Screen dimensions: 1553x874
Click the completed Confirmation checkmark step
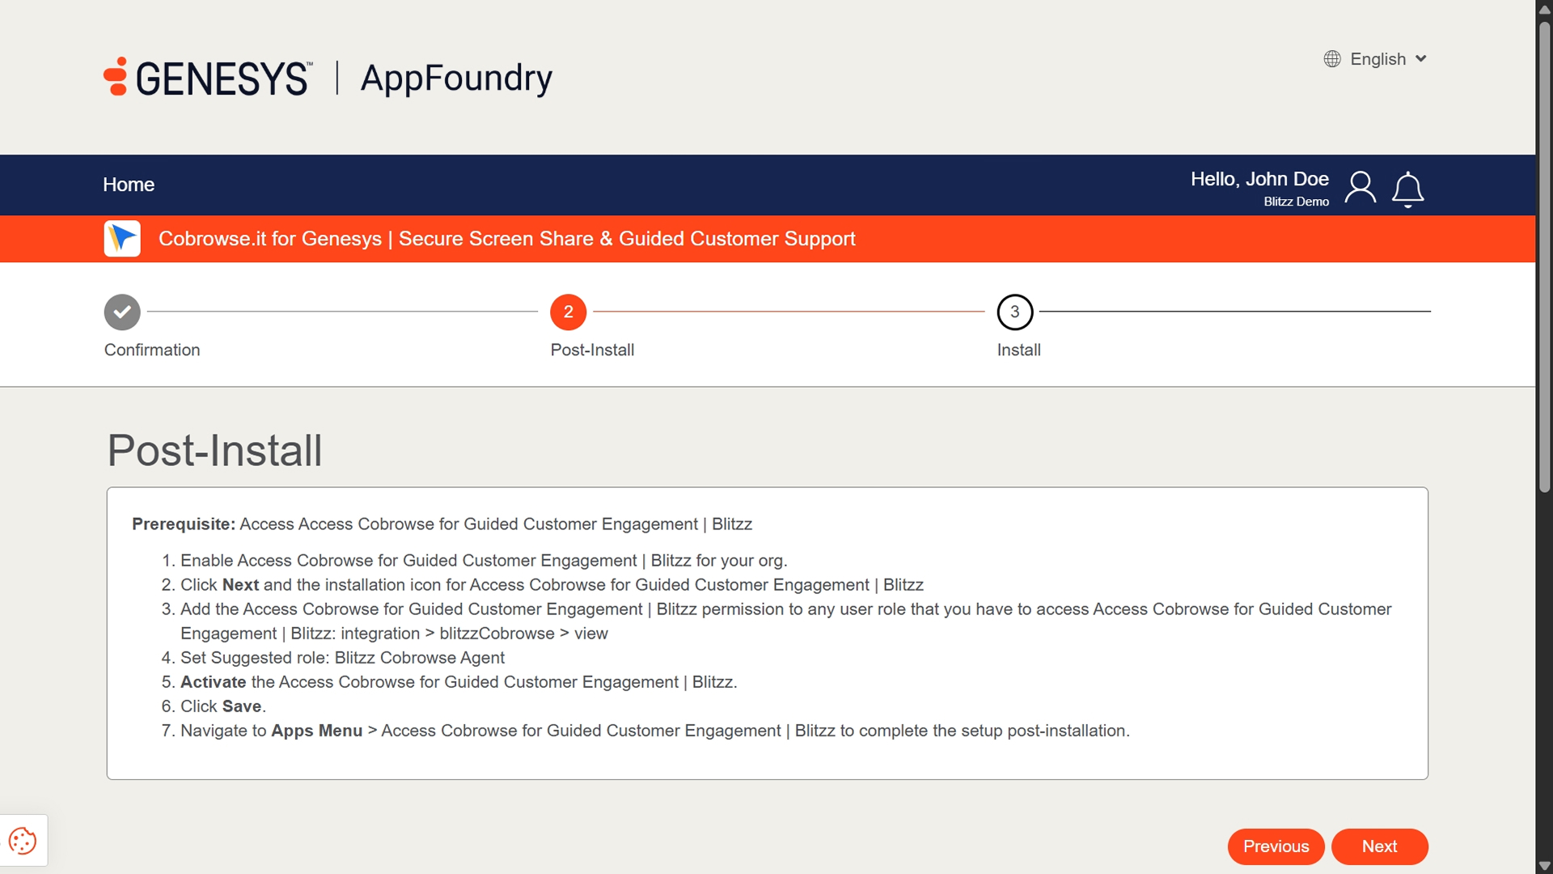122,312
